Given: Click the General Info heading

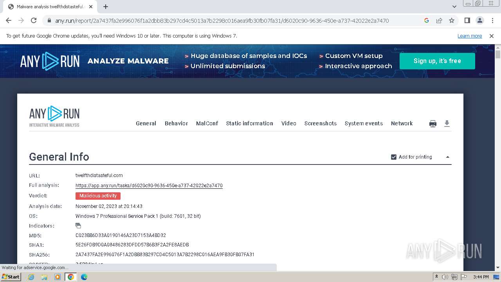Looking at the screenshot, I should [x=59, y=157].
